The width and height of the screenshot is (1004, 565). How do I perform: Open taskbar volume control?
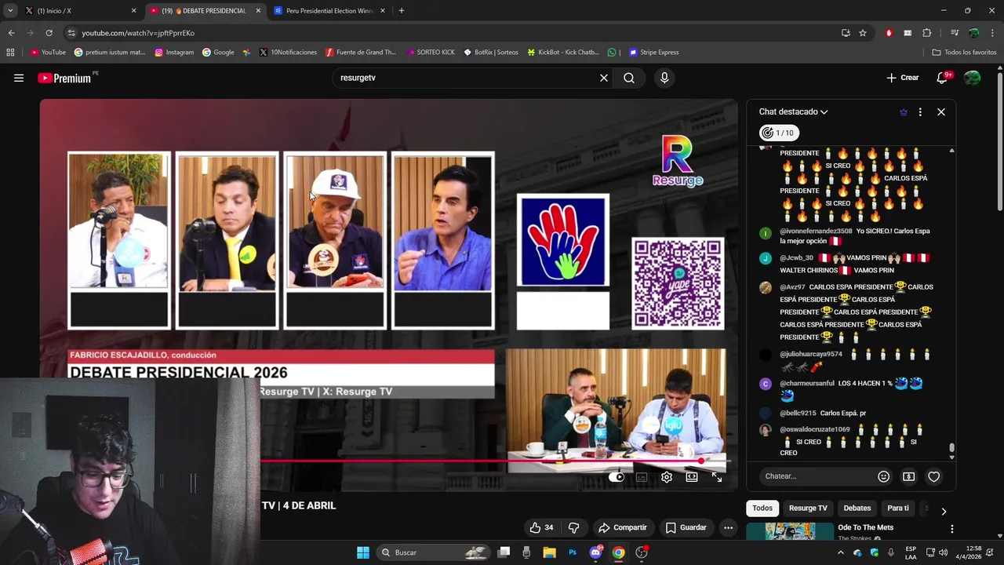click(943, 552)
